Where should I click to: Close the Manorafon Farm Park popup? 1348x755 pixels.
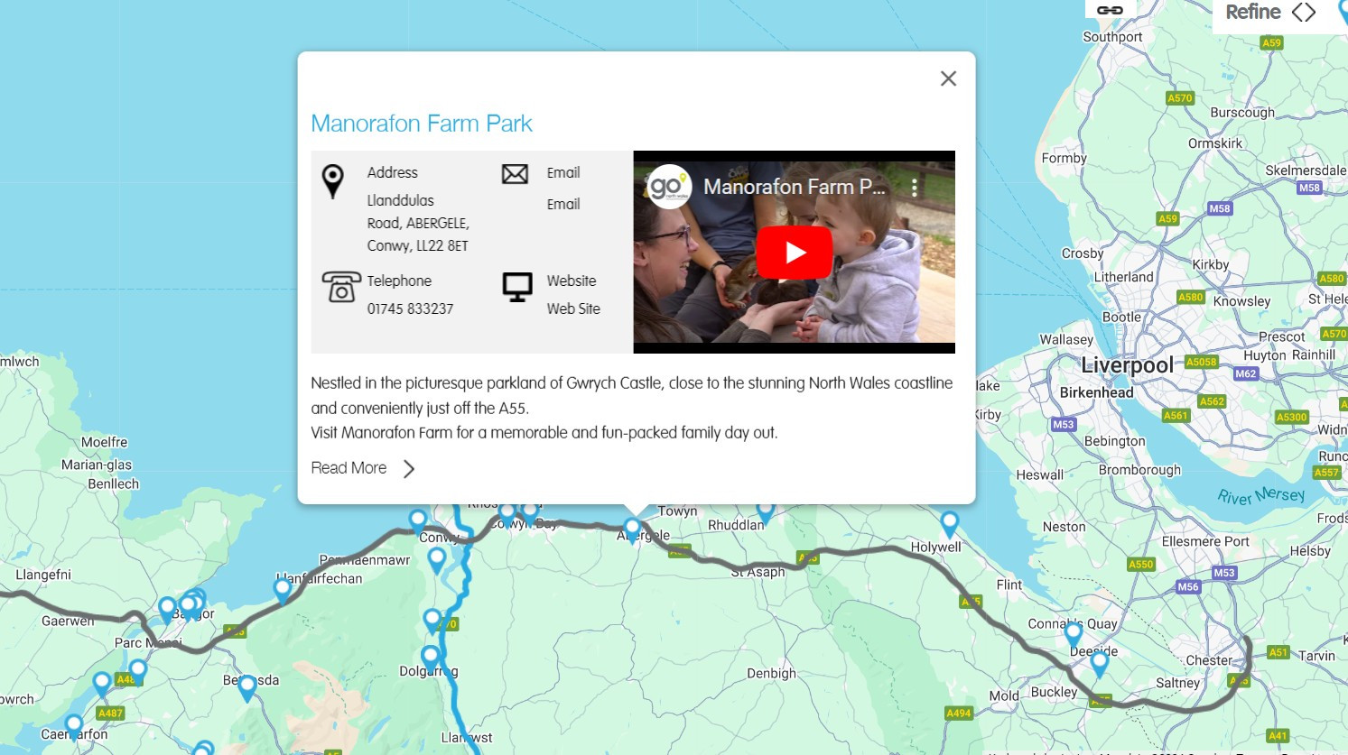[948, 78]
